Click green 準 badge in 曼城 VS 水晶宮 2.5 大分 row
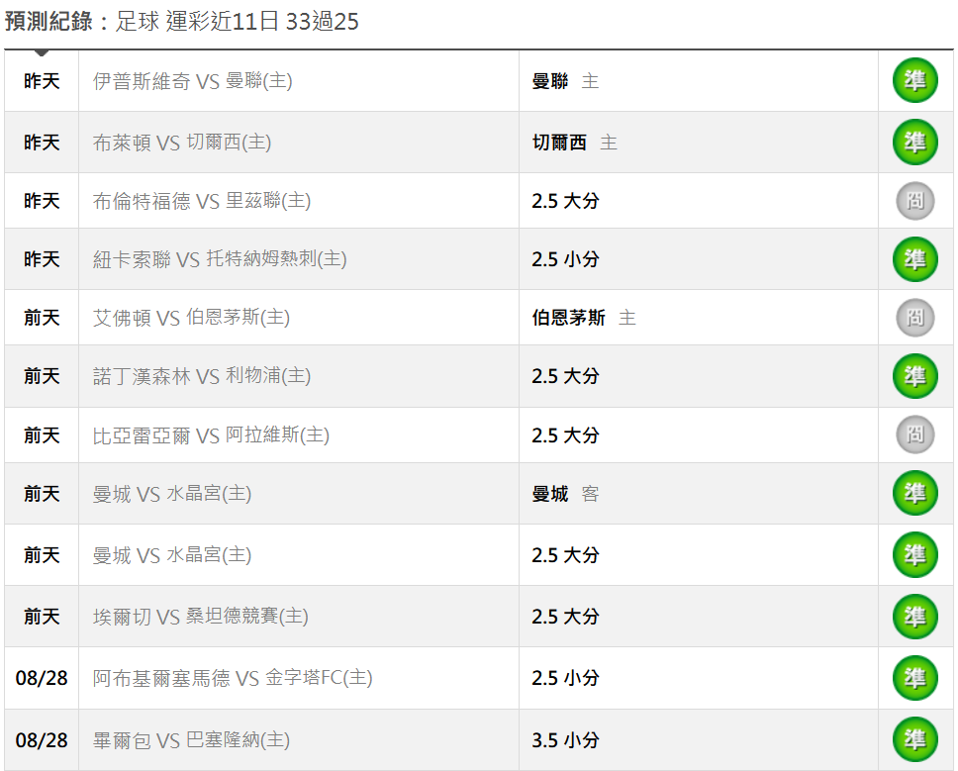 914,554
